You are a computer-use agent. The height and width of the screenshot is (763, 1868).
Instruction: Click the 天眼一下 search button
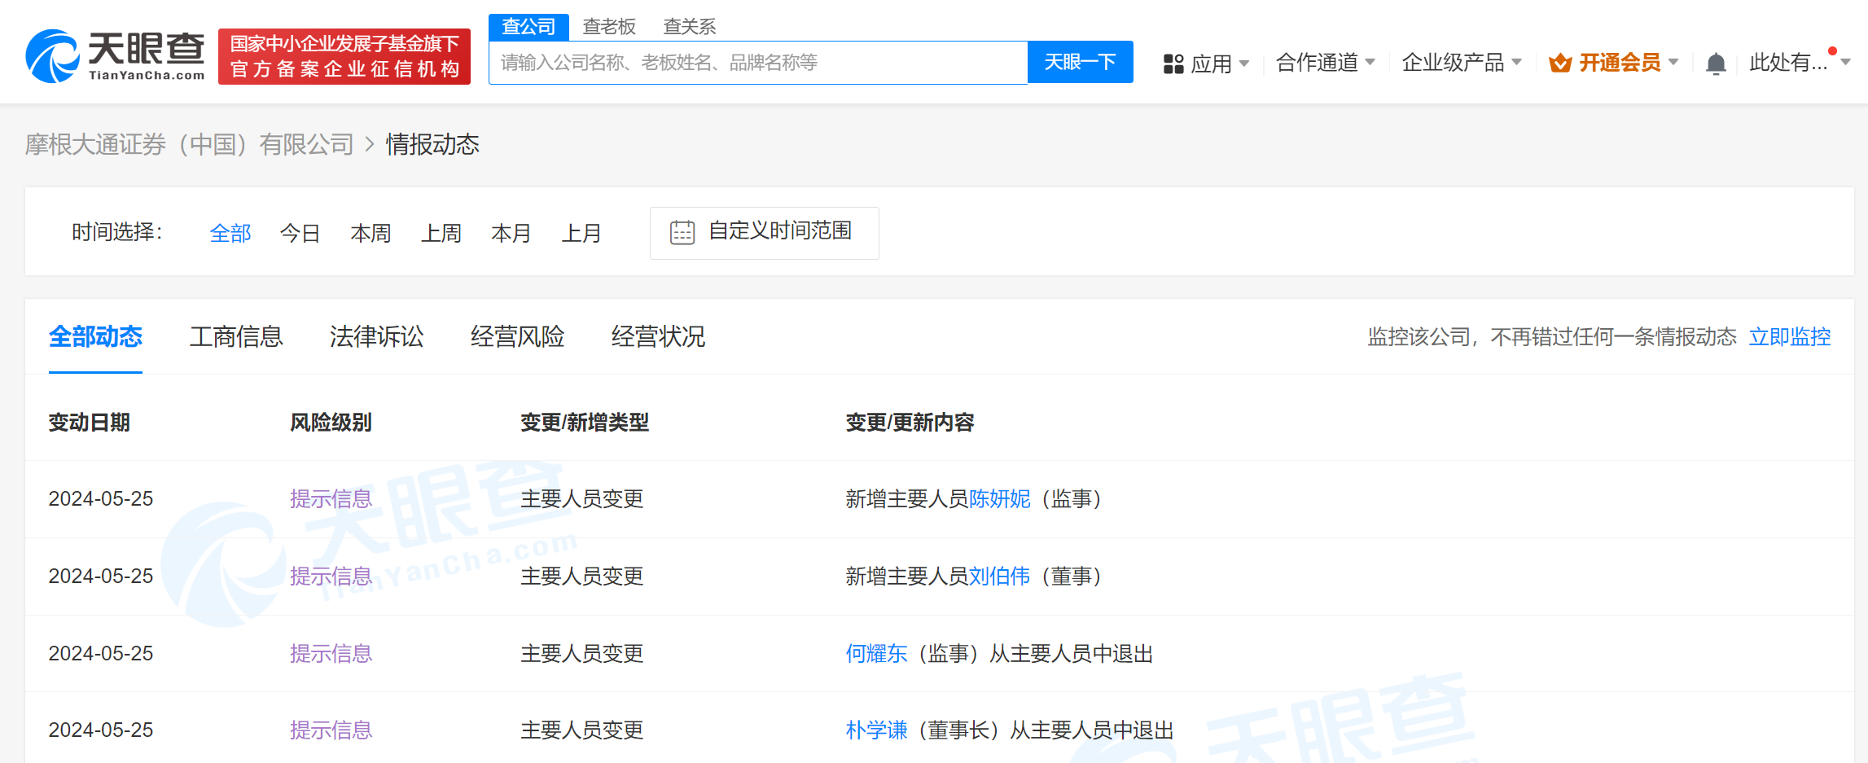click(1081, 63)
